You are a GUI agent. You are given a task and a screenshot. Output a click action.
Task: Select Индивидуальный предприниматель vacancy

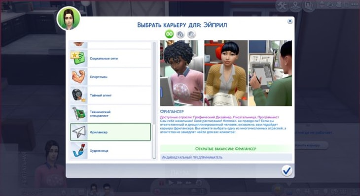[x=226, y=157]
